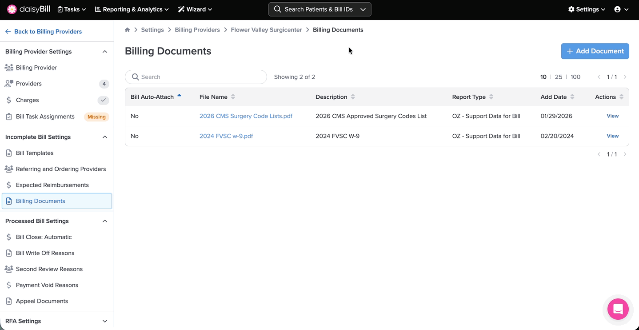This screenshot has height=330, width=639.
Task: Show 25 results per page
Action: [x=559, y=77]
